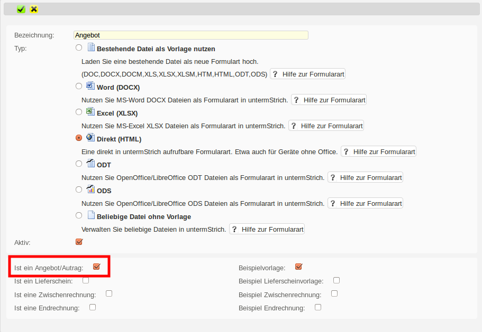Open Hilfe zur Formularart for Word
482x332 pixels.
[x=328, y=100]
